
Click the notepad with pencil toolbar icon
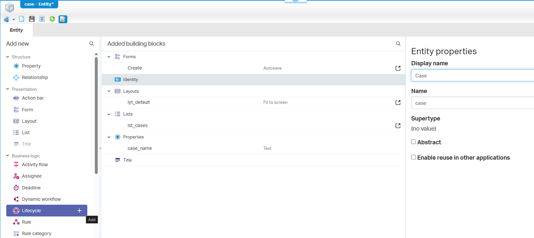point(63,19)
